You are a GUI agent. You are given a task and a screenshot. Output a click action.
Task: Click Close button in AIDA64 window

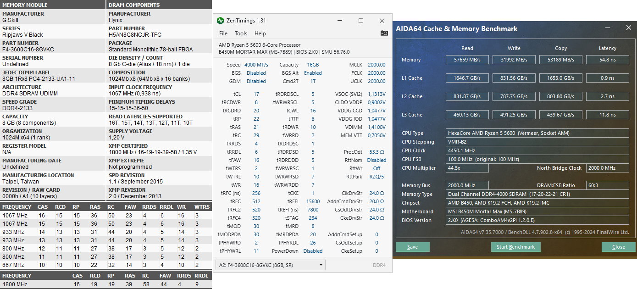pyautogui.click(x=618, y=247)
